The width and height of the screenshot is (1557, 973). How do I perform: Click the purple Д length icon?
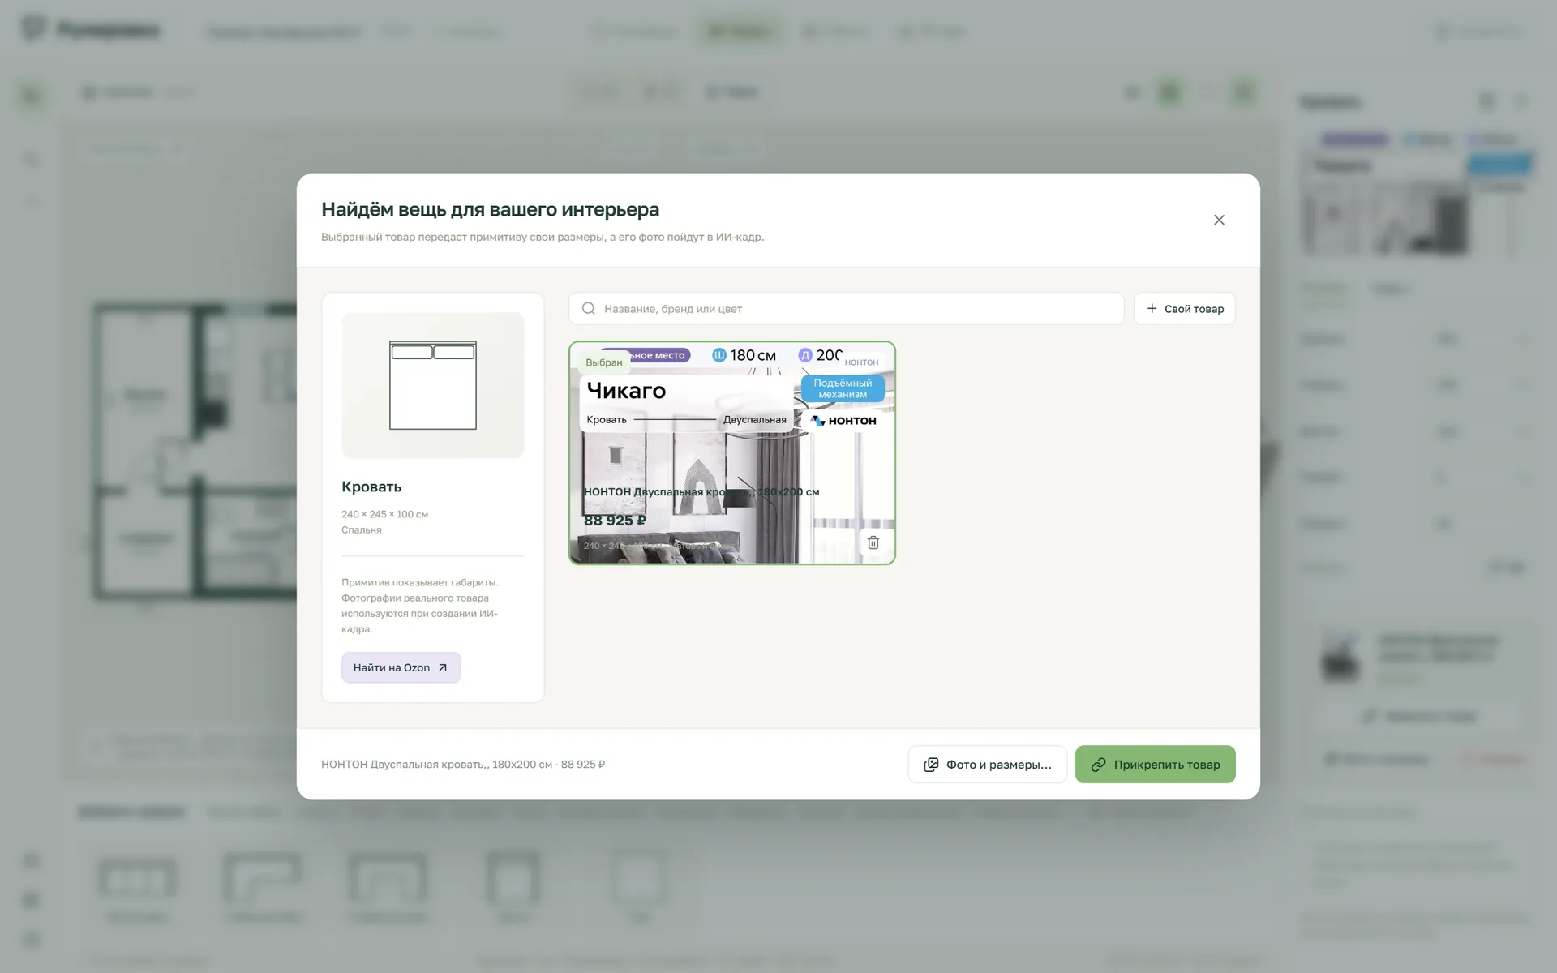point(805,355)
